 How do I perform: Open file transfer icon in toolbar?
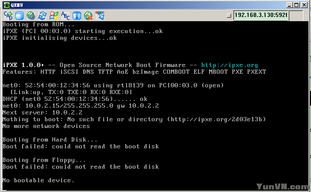(x=100, y=15)
